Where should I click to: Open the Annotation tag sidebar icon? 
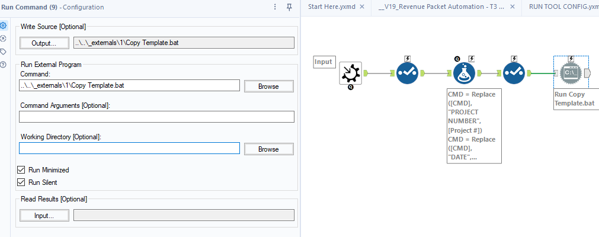(x=4, y=52)
